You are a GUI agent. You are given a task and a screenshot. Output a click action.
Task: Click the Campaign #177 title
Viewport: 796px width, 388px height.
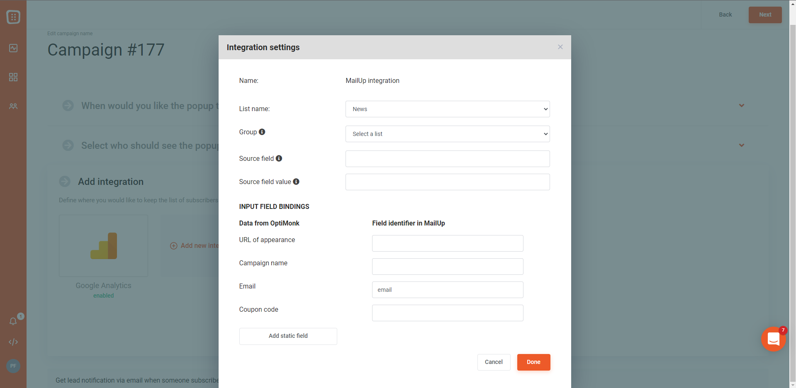[106, 50]
